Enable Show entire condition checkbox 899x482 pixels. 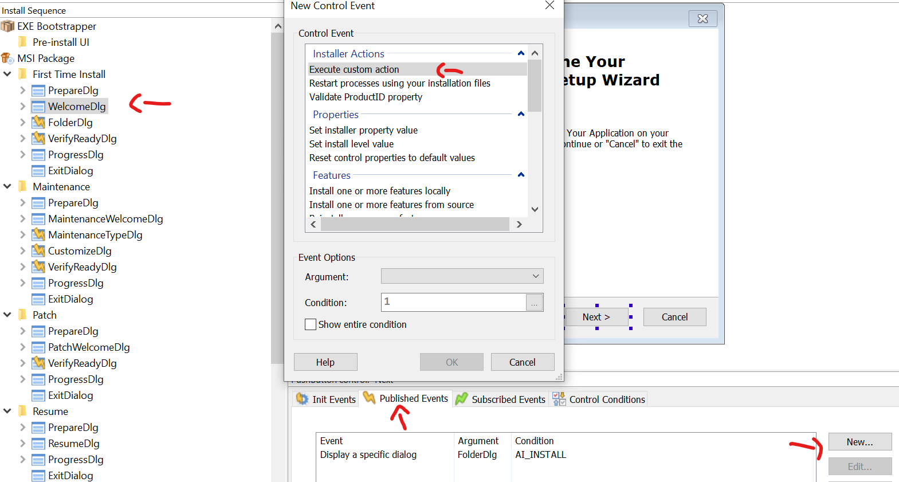311,324
